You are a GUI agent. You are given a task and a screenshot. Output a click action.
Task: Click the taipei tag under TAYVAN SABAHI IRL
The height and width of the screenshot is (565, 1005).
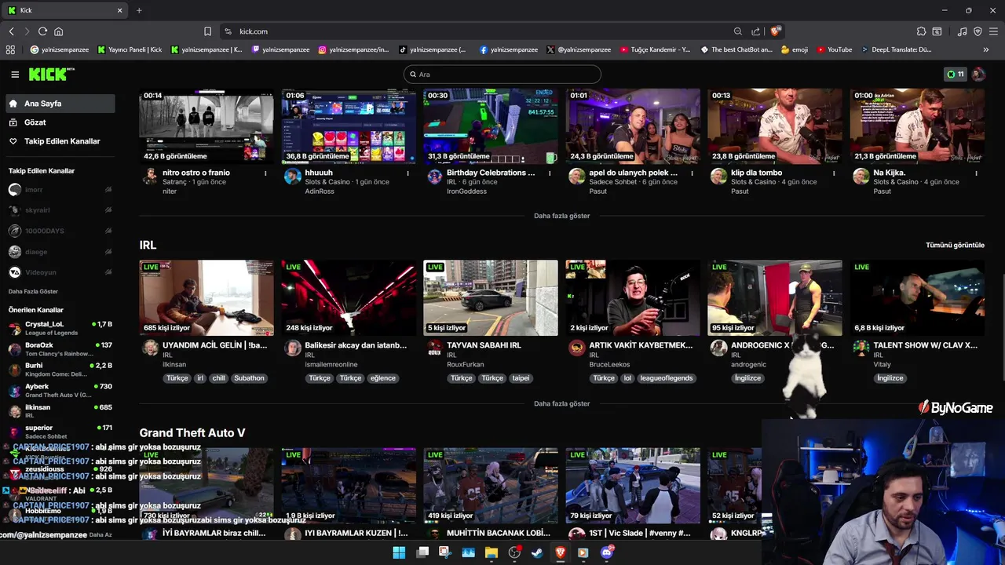pyautogui.click(x=521, y=378)
